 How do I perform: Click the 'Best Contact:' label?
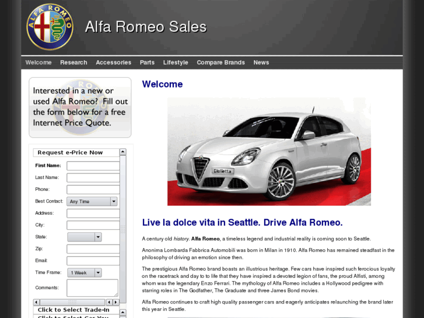[49, 201]
